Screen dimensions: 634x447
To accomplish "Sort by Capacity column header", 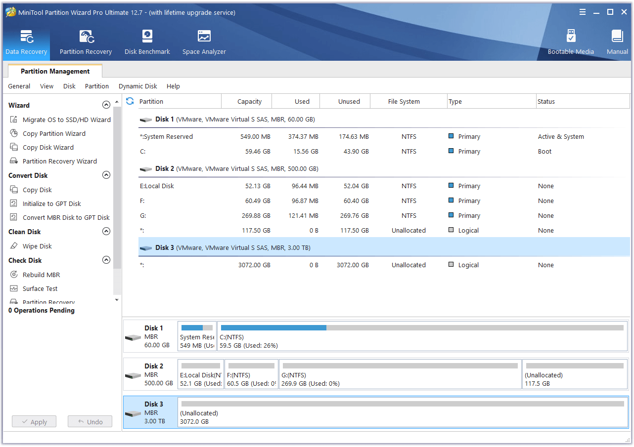I will [247, 101].
